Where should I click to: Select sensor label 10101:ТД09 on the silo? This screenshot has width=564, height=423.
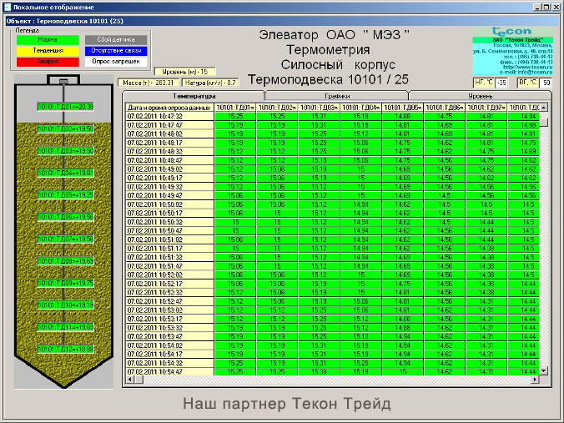(x=65, y=283)
